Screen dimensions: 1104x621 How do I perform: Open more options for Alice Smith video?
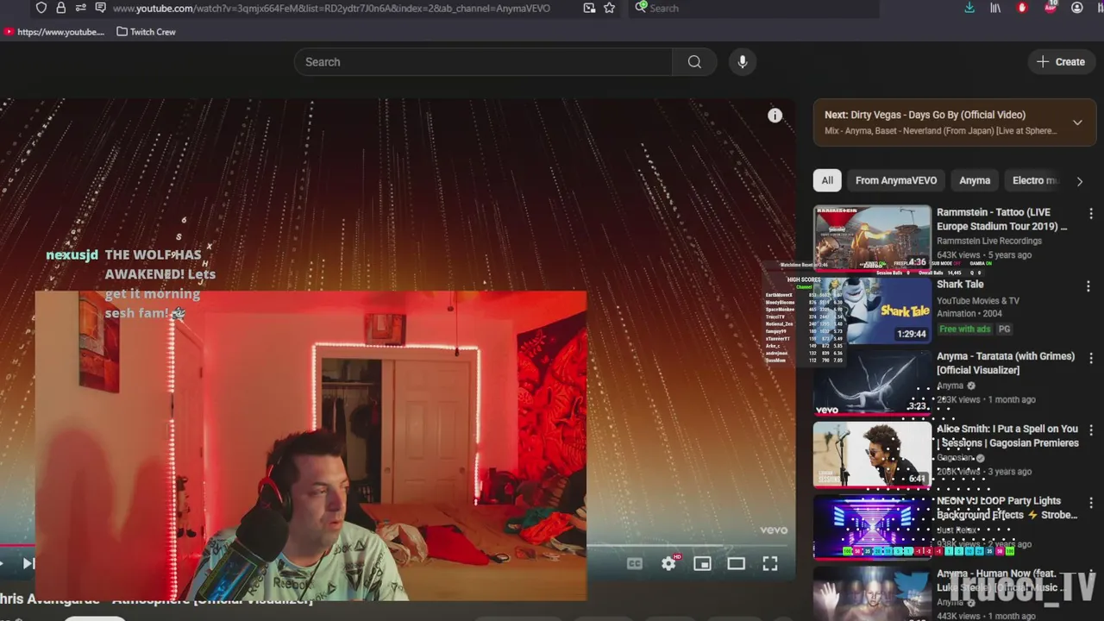click(1090, 430)
